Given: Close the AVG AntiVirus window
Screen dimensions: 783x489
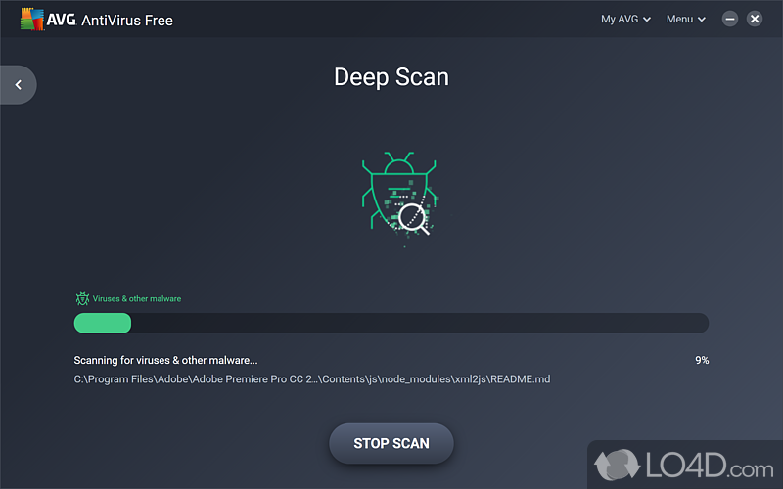Looking at the screenshot, I should [754, 19].
